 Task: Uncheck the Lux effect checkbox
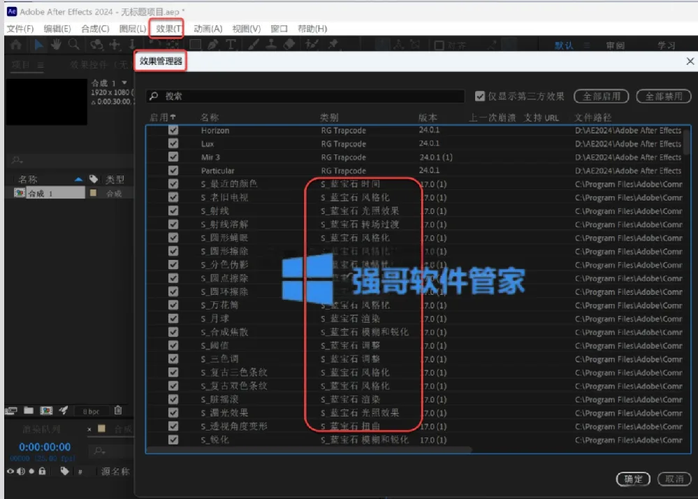(173, 143)
